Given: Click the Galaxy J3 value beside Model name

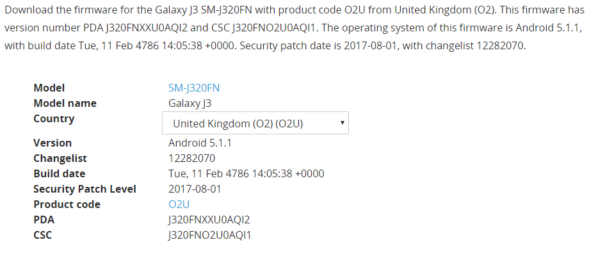Looking at the screenshot, I should coord(190,103).
